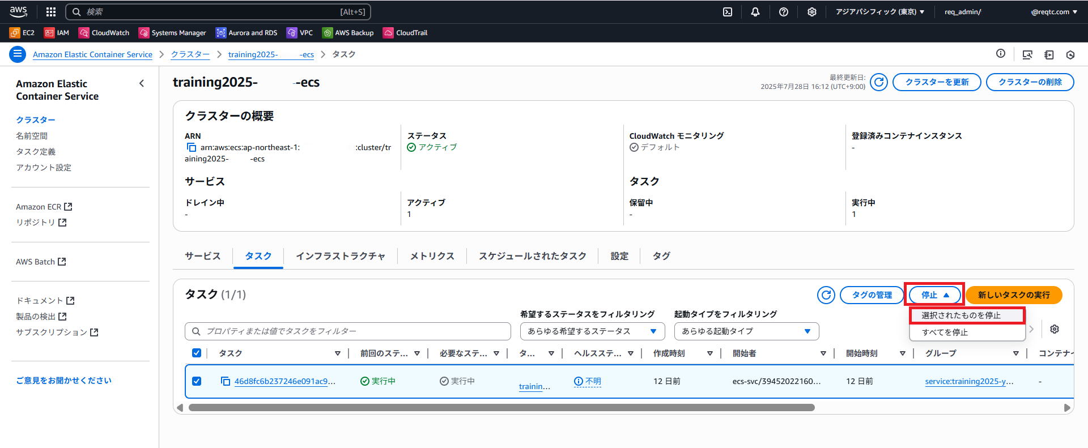Screen dimensions: 1088x448
Task: Toggle the 停止 dropdown button
Action: click(x=935, y=295)
